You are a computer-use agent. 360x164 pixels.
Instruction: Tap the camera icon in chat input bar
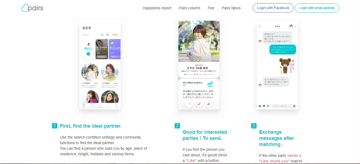pos(260,106)
